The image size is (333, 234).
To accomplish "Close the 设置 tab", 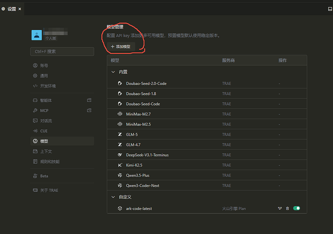I will pos(20,9).
